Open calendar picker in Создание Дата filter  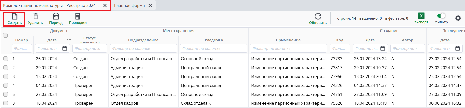(x=383, y=48)
